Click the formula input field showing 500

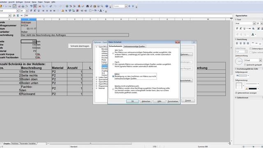tap(128, 16)
